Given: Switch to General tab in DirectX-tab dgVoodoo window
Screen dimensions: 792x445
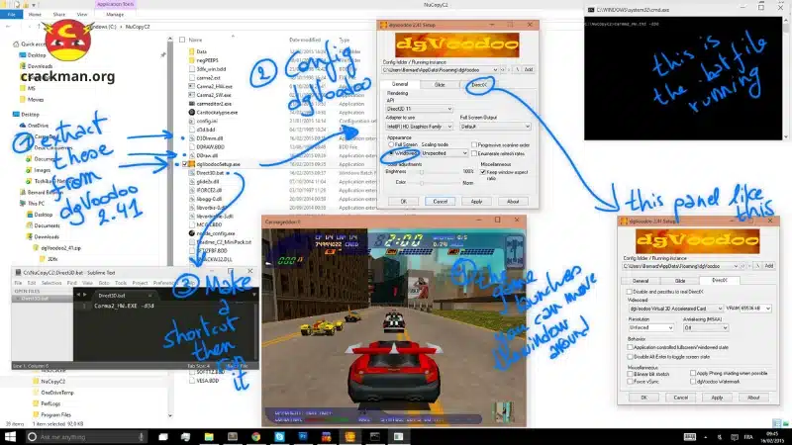Looking at the screenshot, I should point(641,281).
